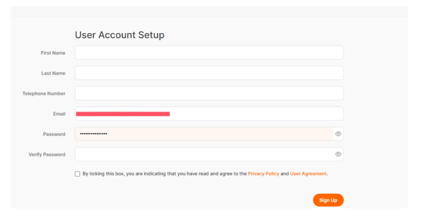
Task: Click the "First Name" label text
Action: (x=53, y=53)
